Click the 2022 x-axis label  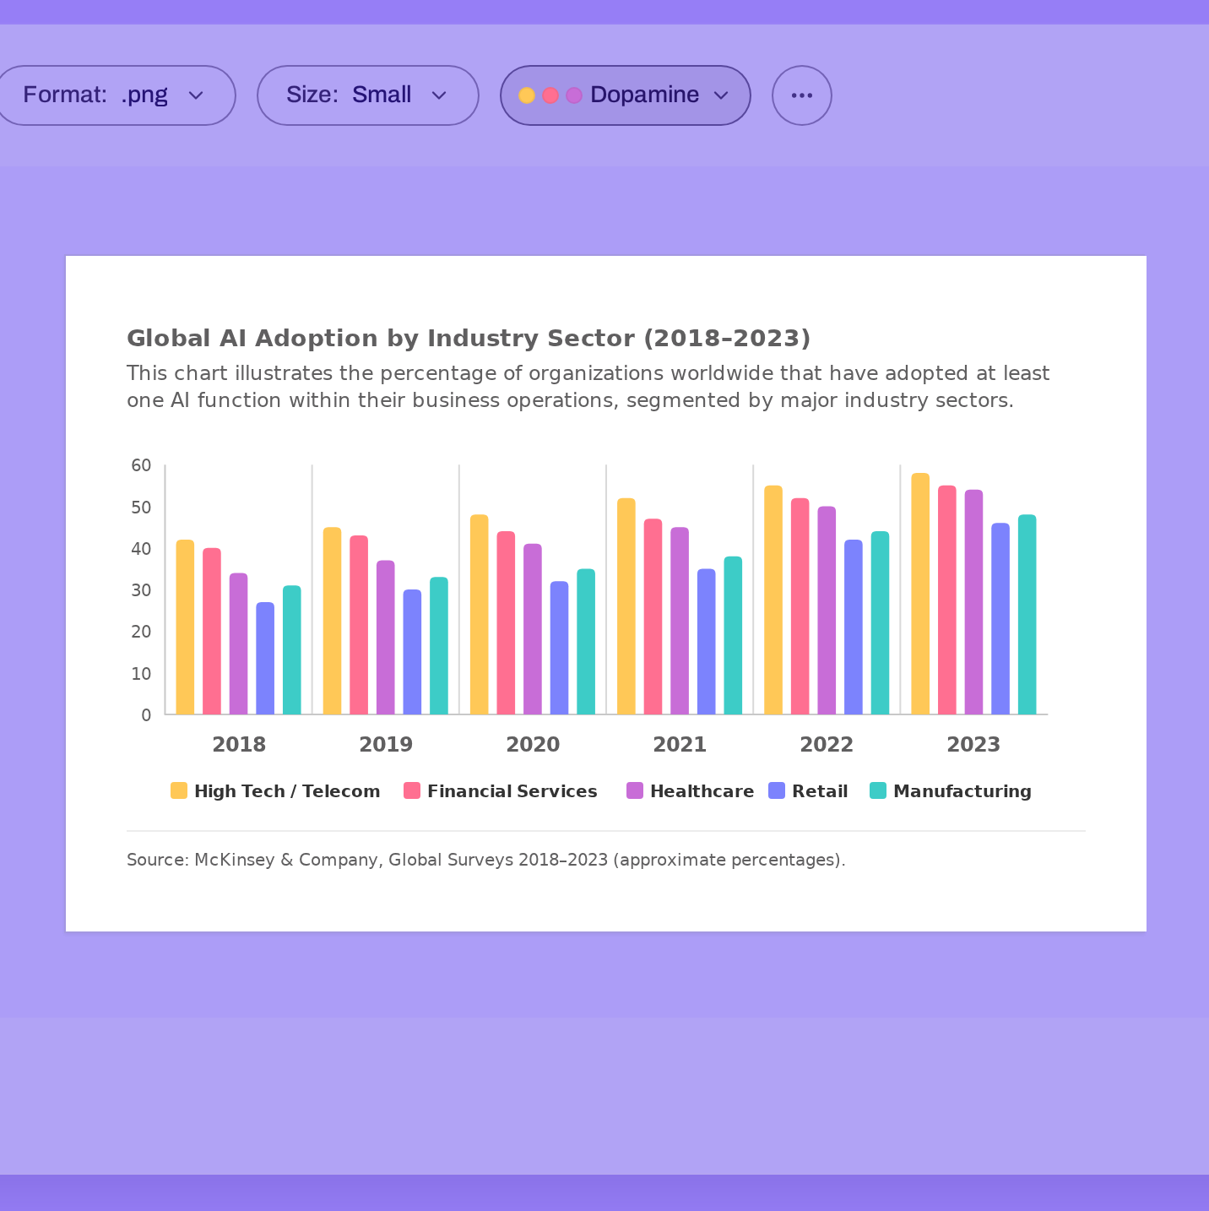pyautogui.click(x=827, y=745)
